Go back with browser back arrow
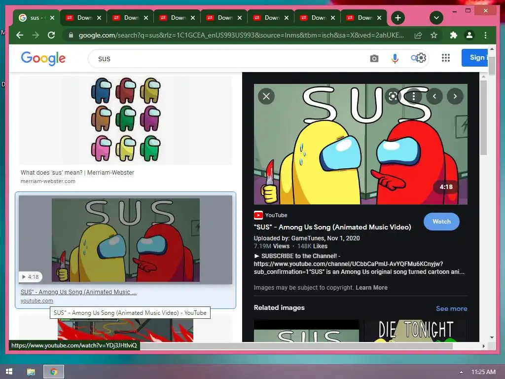The width and height of the screenshot is (505, 379). (20, 35)
